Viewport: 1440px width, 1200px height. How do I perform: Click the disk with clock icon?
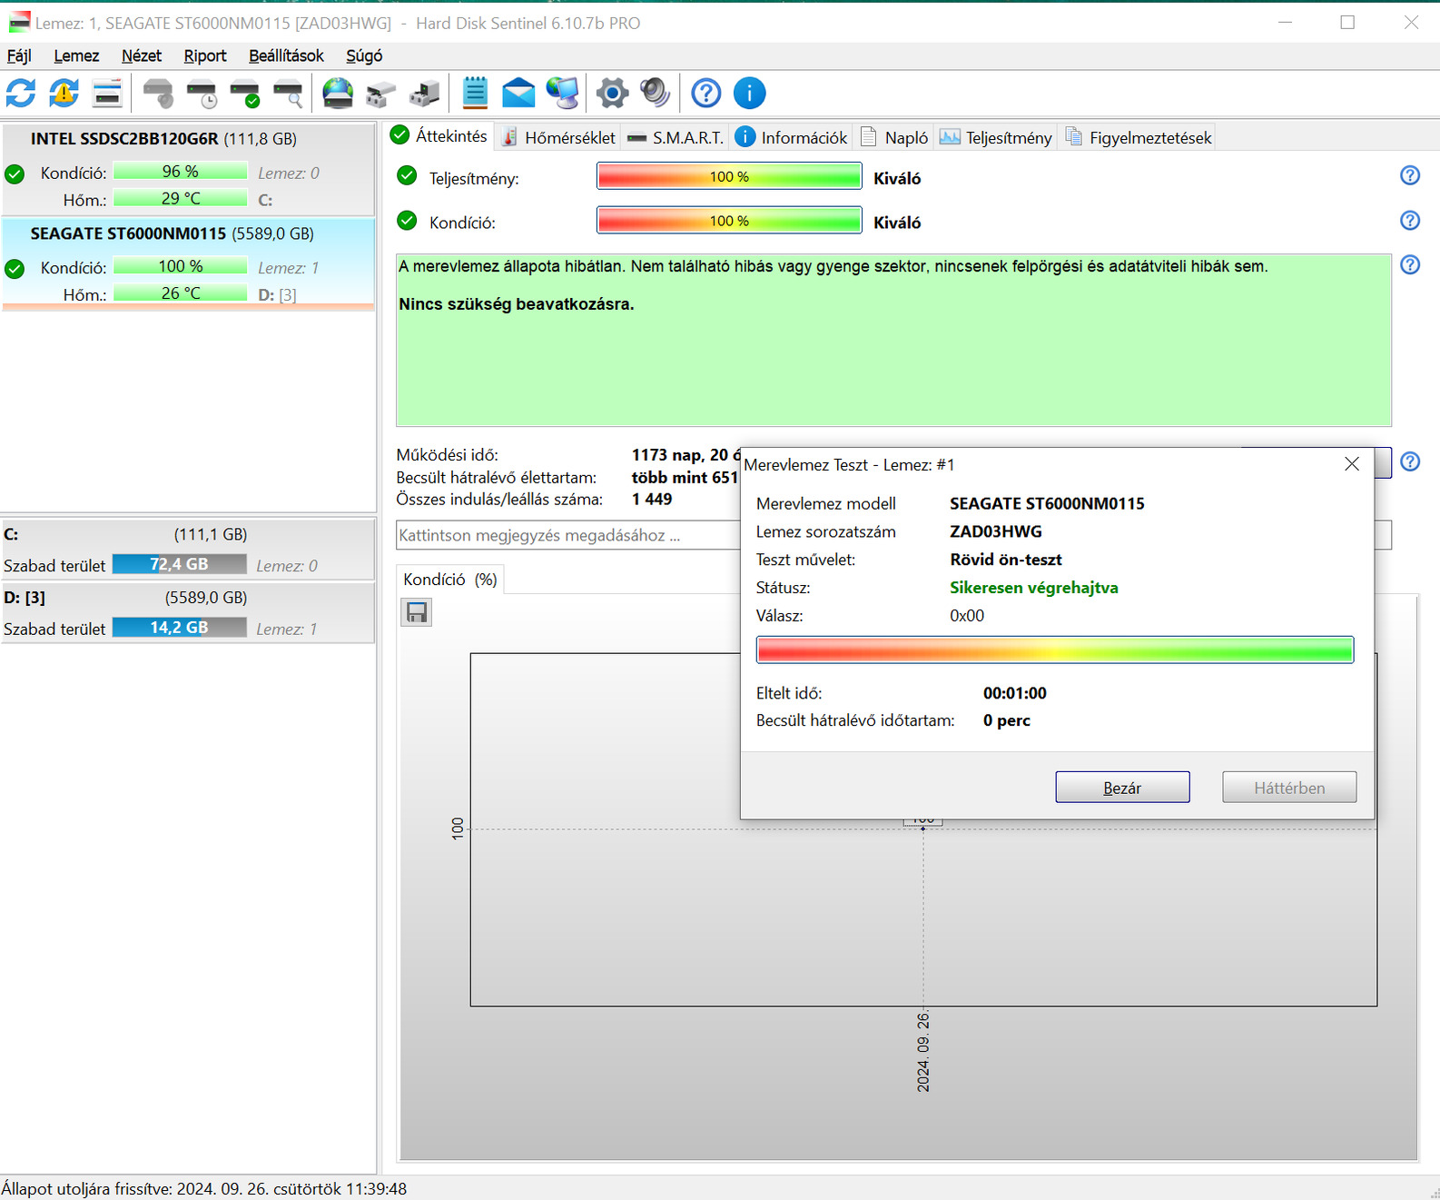pos(202,93)
